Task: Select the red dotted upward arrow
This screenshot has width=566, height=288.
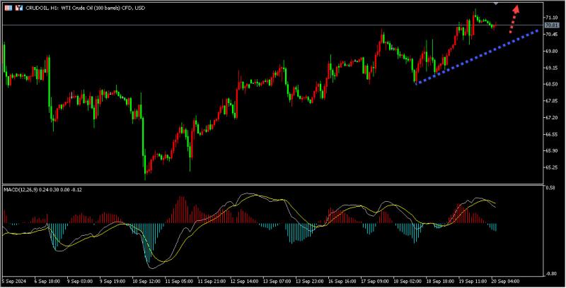Action: pos(514,19)
